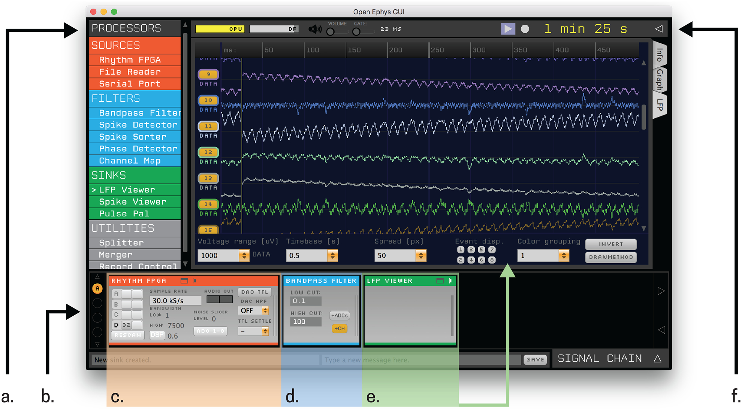The width and height of the screenshot is (742, 410).
Task: Select Channel Map processor
Action: (135, 161)
